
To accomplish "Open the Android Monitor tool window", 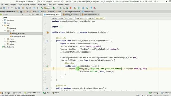I will pyautogui.click(x=32, y=93).
